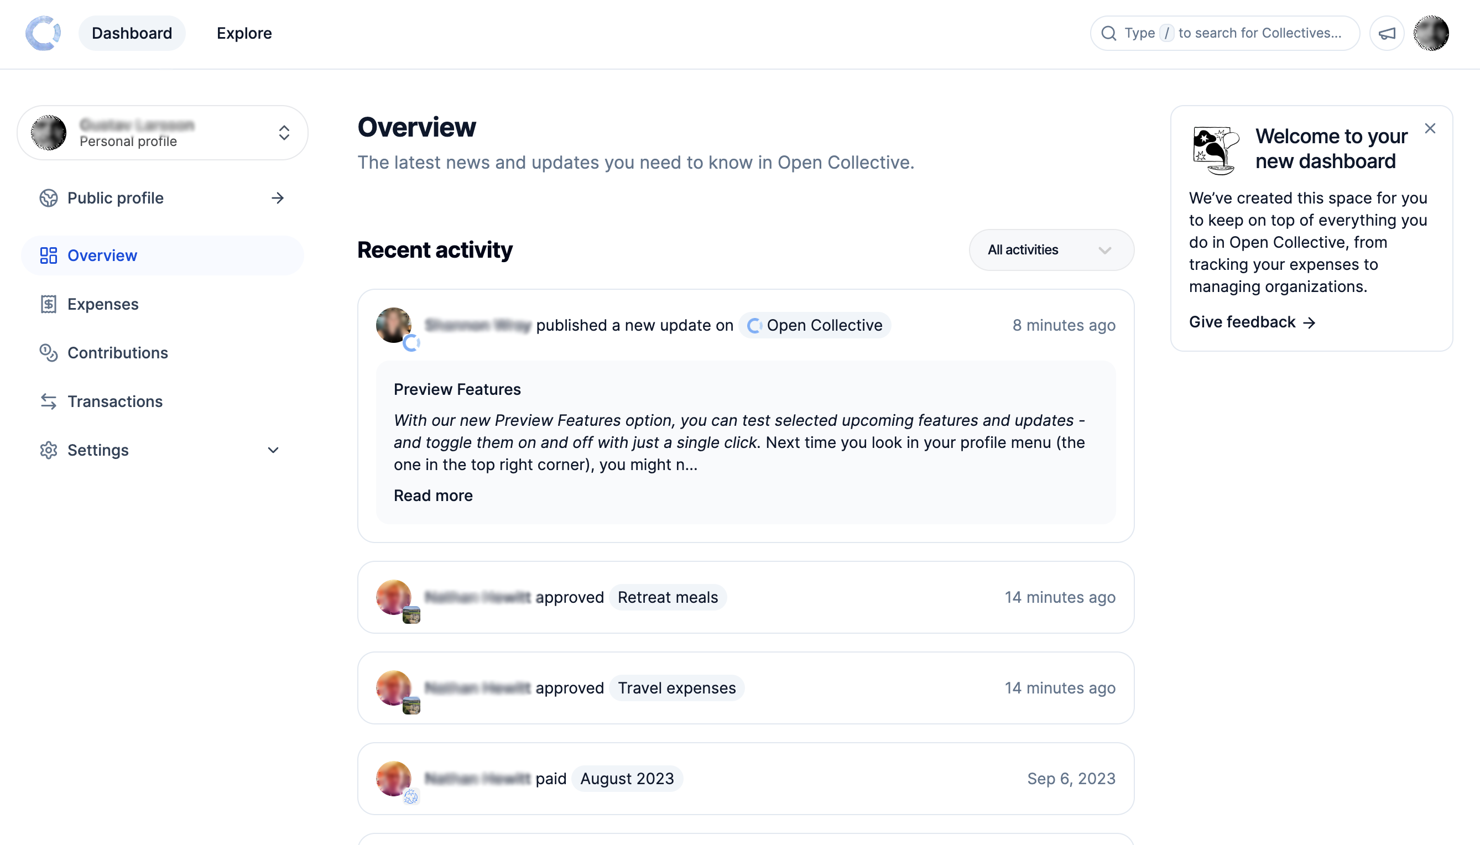
Task: Open the Retreat meals expense tag
Action: [x=668, y=597]
